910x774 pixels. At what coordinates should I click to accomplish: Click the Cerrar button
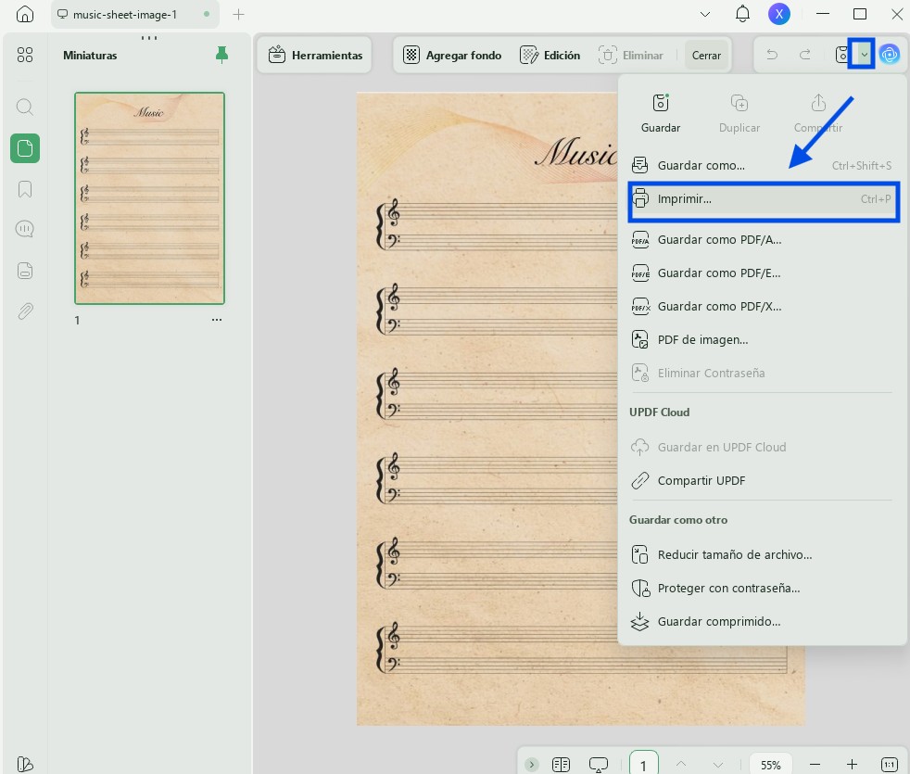click(706, 56)
